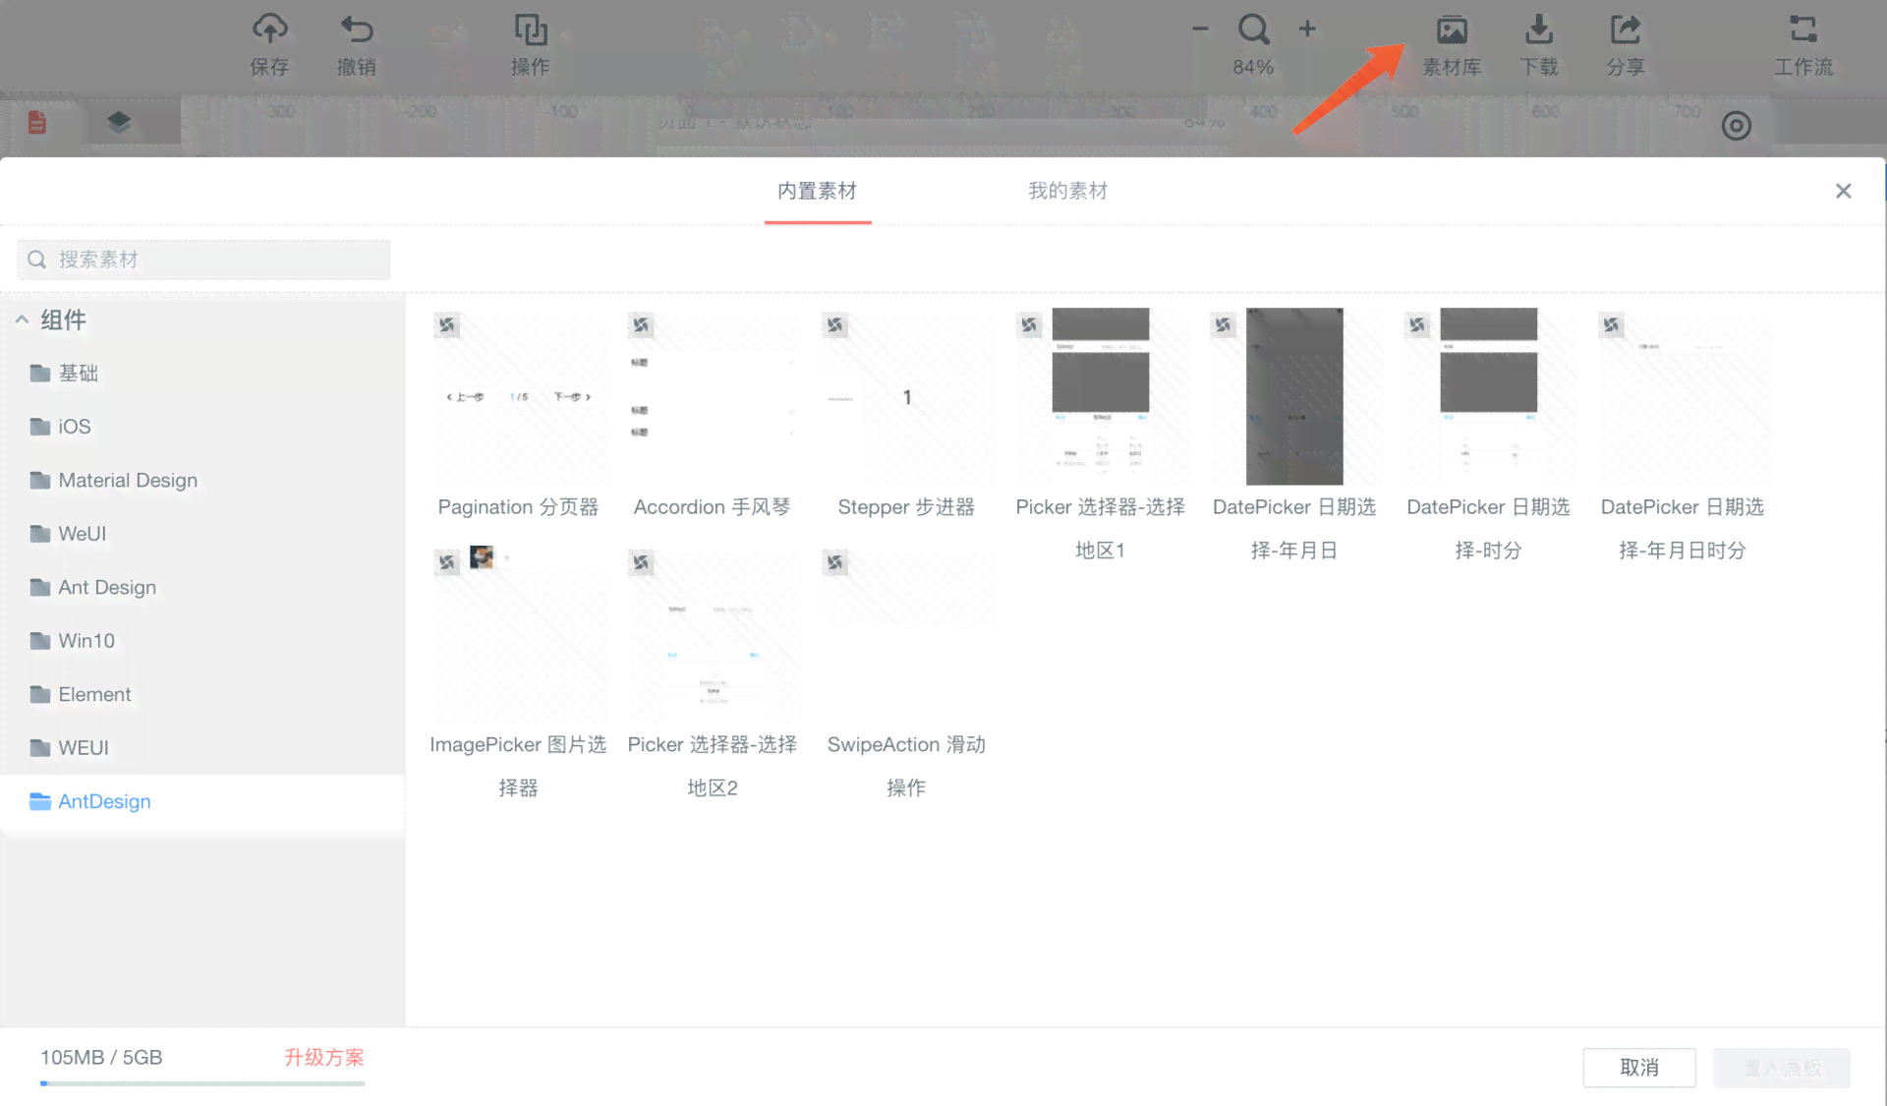The height and width of the screenshot is (1106, 1887).
Task: Click pinwheel icon on Accordion thumbnail
Action: point(641,324)
